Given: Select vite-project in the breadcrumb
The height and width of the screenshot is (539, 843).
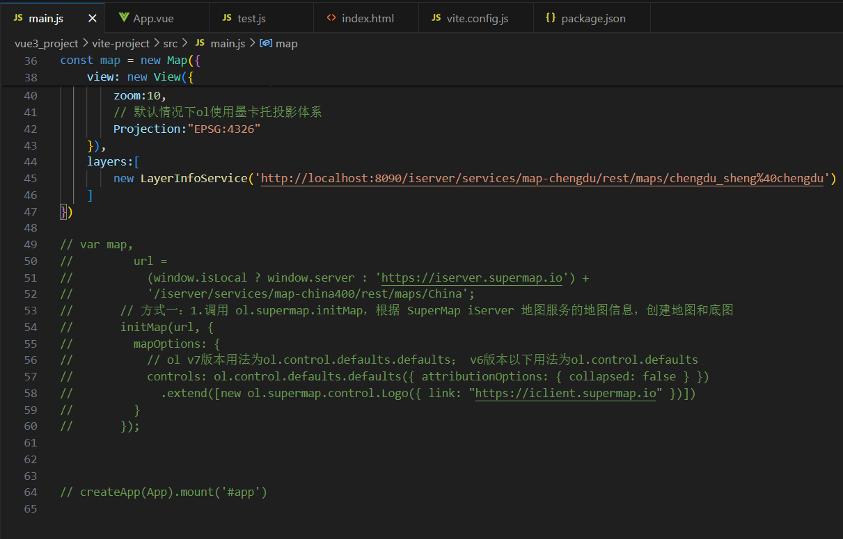Looking at the screenshot, I should (120, 43).
